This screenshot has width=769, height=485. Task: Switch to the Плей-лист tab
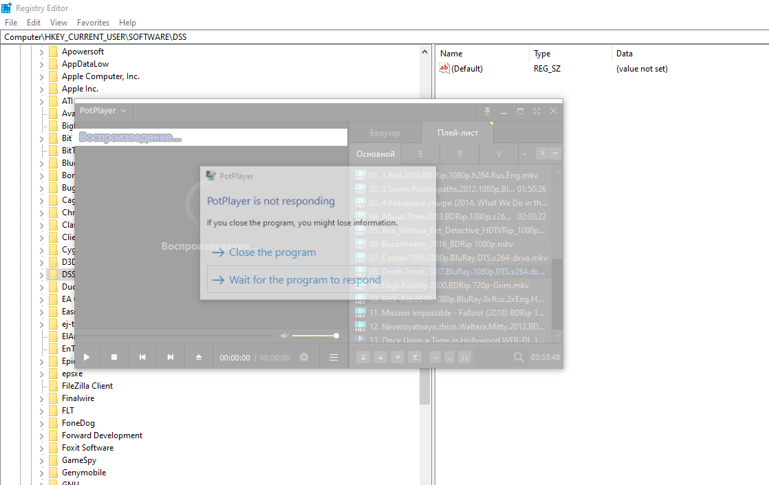pos(457,133)
